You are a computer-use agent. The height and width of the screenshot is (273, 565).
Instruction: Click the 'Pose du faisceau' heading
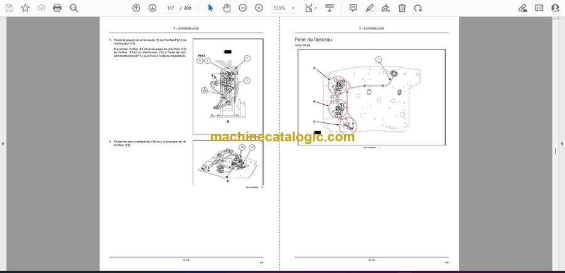(x=313, y=40)
